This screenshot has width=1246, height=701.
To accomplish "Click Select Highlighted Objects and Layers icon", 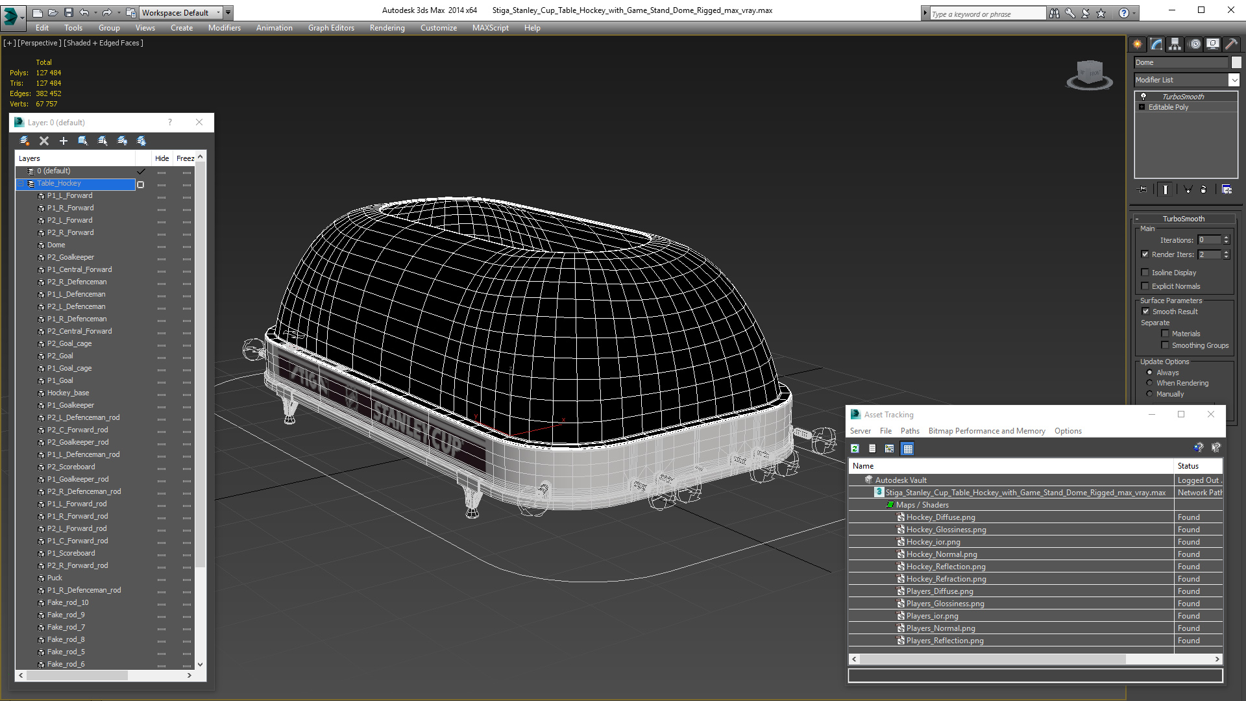I will 83,141.
